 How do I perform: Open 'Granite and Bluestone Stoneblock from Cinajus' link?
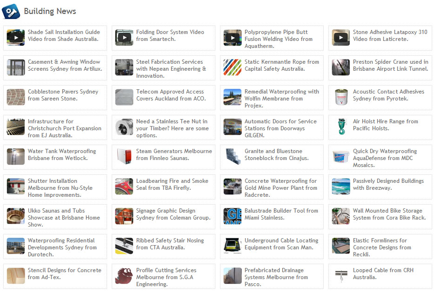276,154
